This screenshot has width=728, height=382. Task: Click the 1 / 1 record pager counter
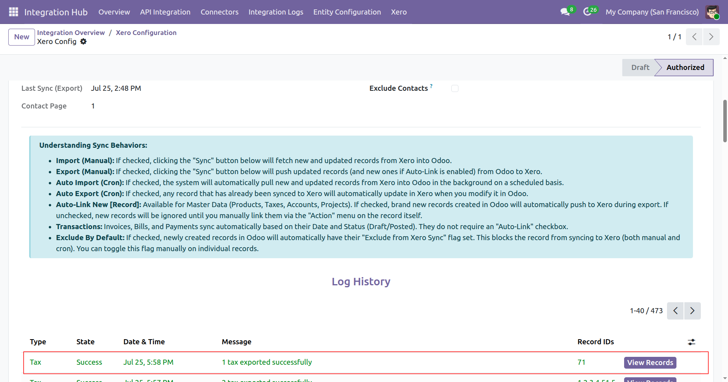click(674, 37)
